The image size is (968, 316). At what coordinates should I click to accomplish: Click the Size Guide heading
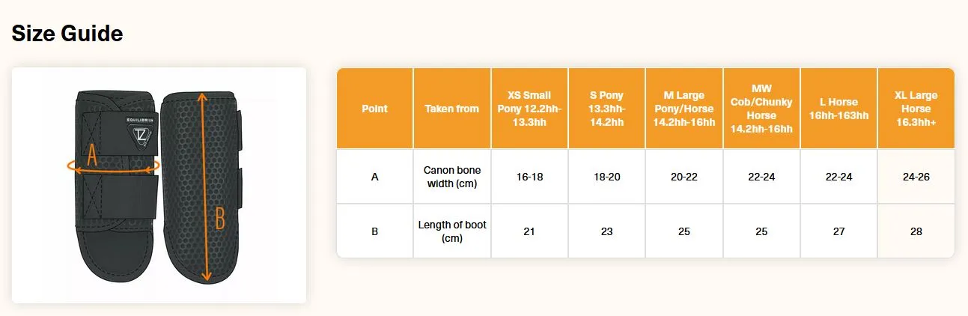[x=67, y=34]
